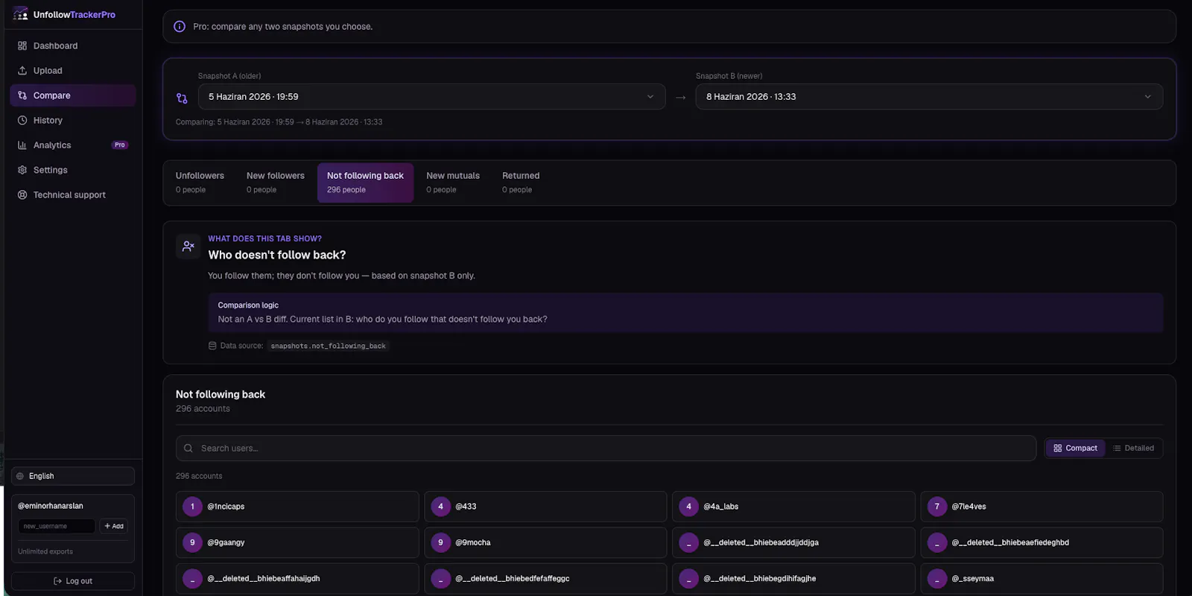This screenshot has height=596, width=1192.
Task: Click 'Unlimited exports' text
Action: pyautogui.click(x=45, y=551)
